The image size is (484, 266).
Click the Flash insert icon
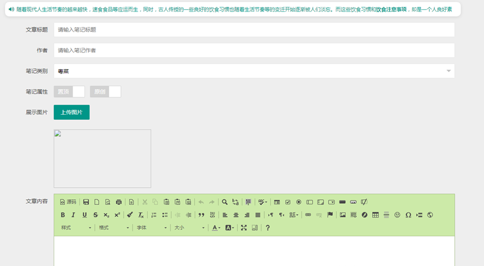365,215
